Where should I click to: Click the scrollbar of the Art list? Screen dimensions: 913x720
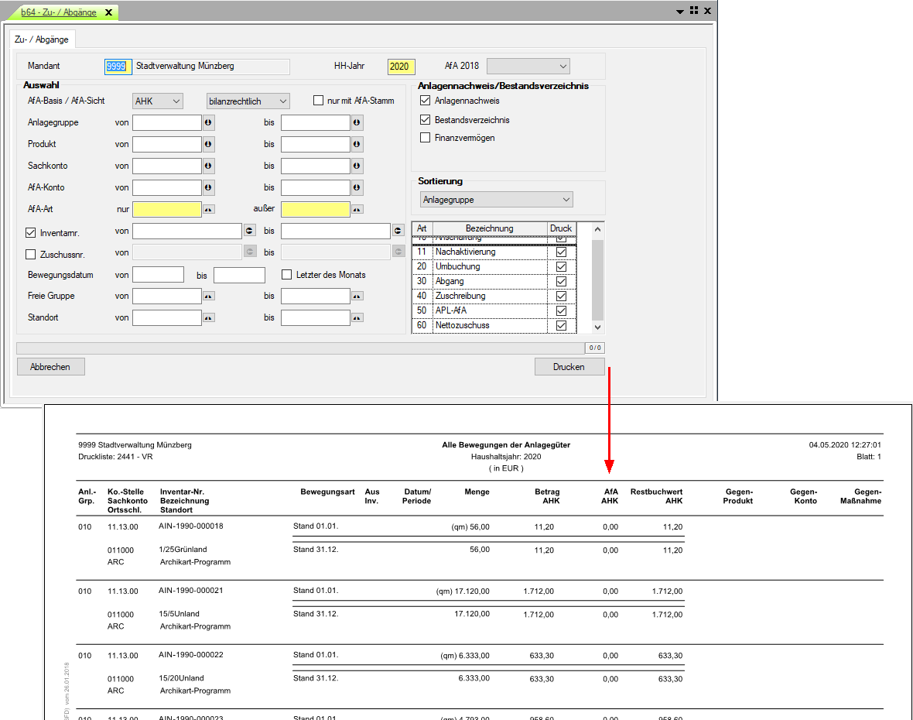pos(597,279)
